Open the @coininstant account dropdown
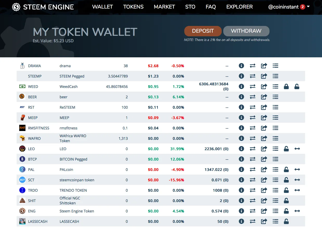 pyautogui.click(x=289, y=7)
